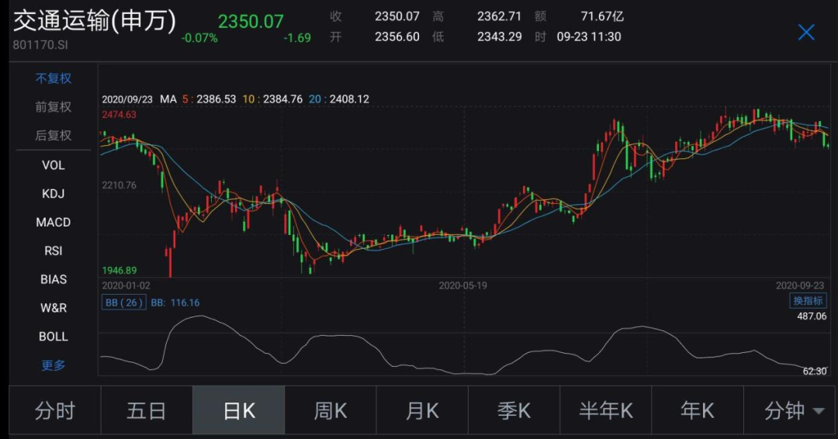Show the BIAS indicator
This screenshot has height=439, width=838.
[53, 279]
